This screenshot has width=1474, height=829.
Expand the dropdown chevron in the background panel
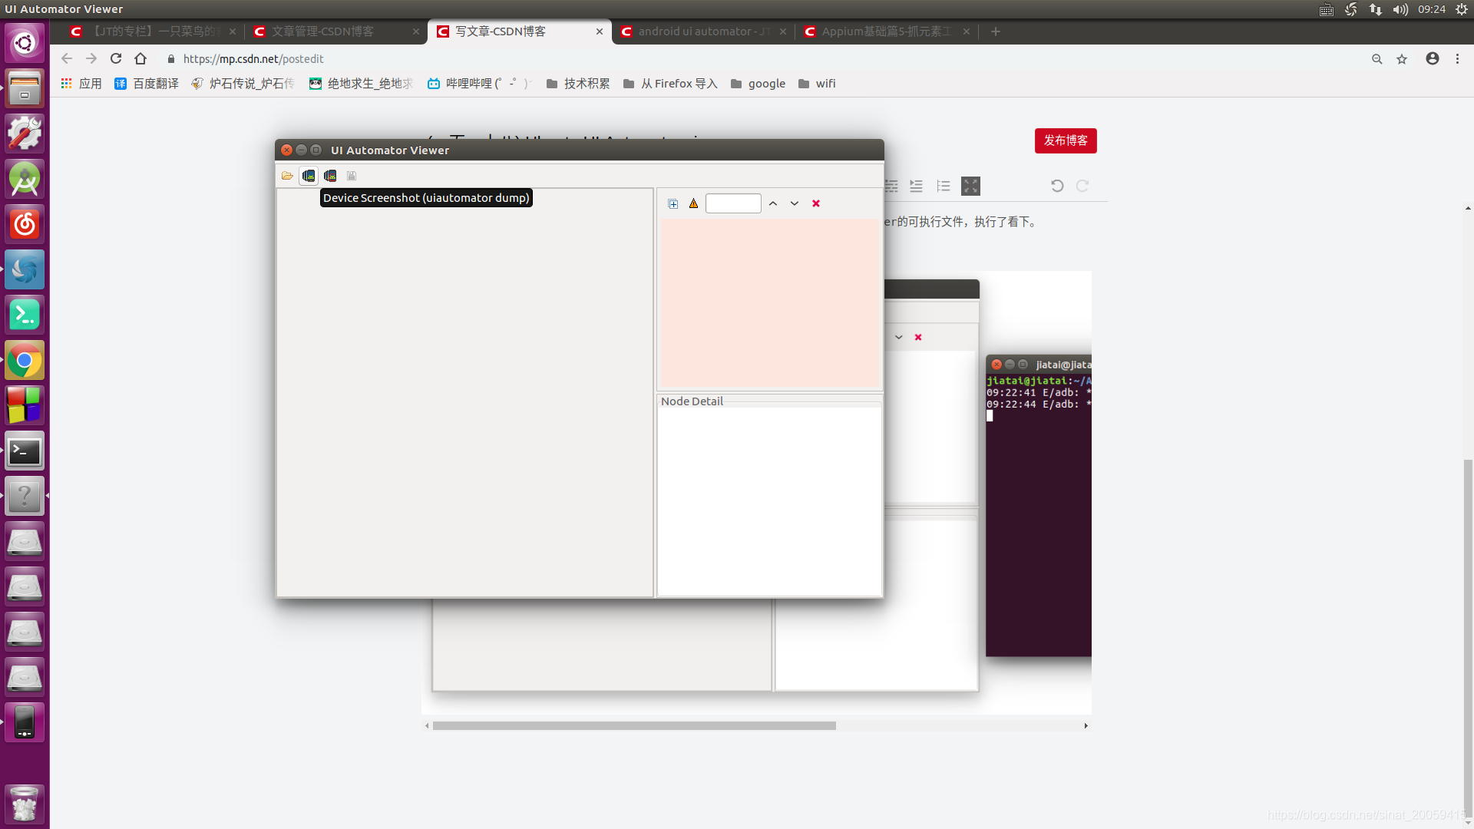897,337
